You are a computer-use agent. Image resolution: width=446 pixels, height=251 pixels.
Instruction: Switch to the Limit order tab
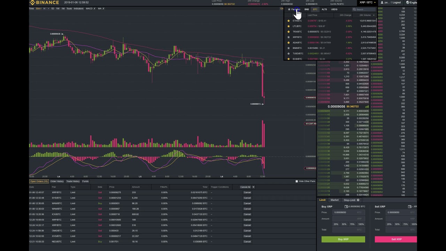point(322,200)
